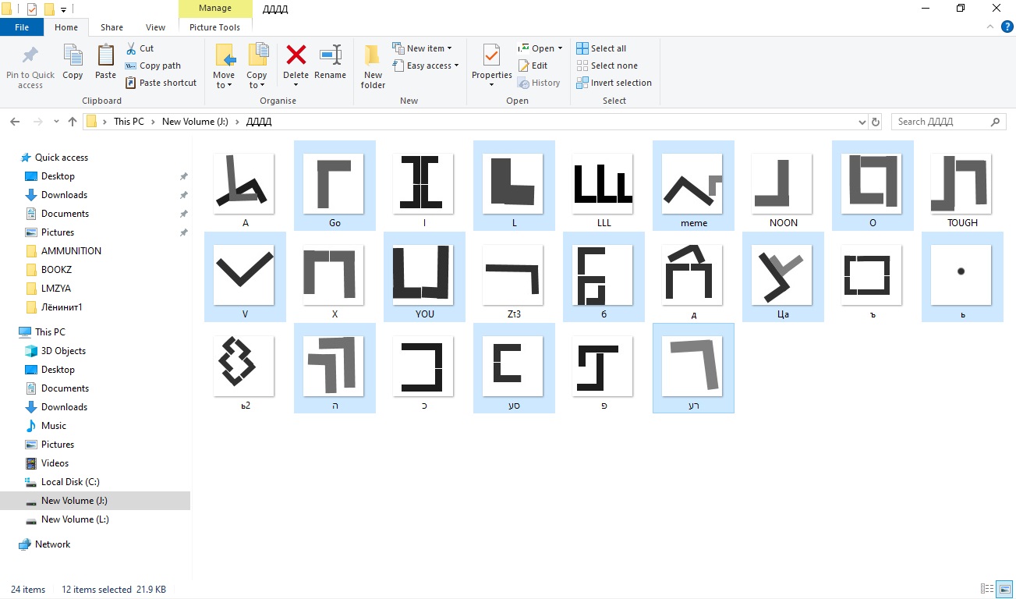Expand the address bar history dropdown
The image size is (1016, 599).
click(862, 122)
